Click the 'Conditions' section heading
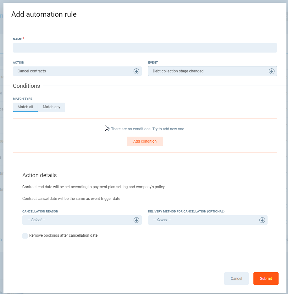The width and height of the screenshot is (288, 294). pyautogui.click(x=26, y=86)
